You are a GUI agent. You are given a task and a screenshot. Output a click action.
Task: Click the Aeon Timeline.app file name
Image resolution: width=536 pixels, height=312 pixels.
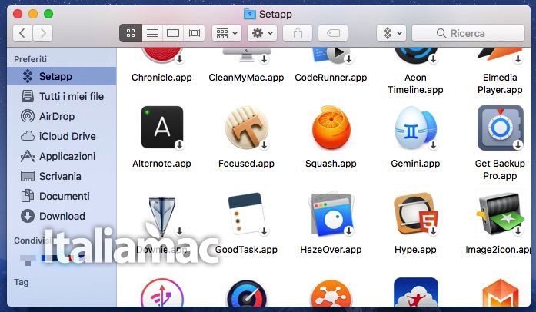(x=415, y=84)
